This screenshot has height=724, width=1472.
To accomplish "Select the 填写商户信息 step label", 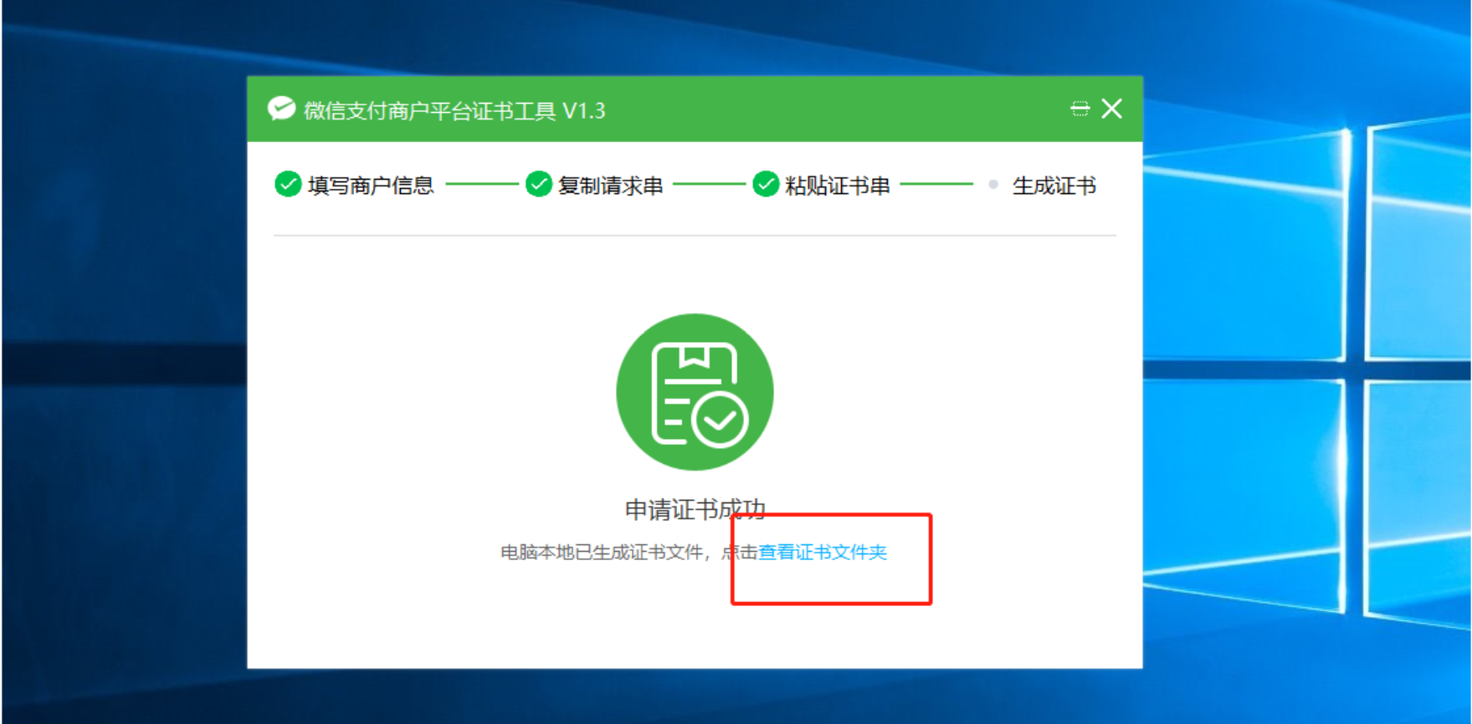I will coord(371,185).
